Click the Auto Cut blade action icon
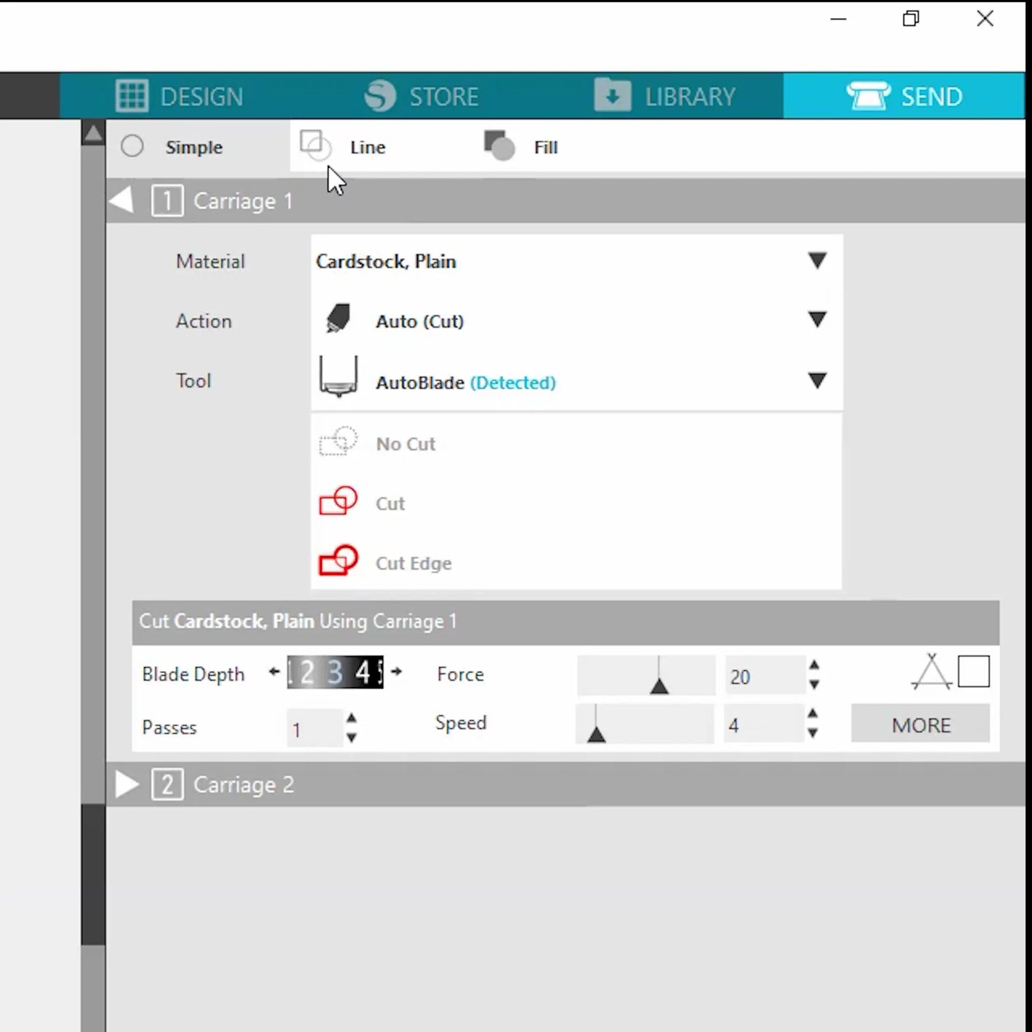The image size is (1032, 1032). coord(338,318)
